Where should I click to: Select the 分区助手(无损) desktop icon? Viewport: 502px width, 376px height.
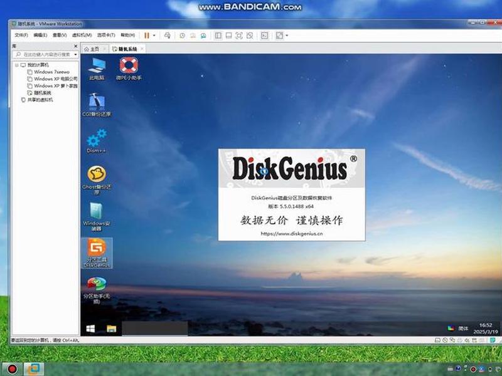pyautogui.click(x=97, y=290)
